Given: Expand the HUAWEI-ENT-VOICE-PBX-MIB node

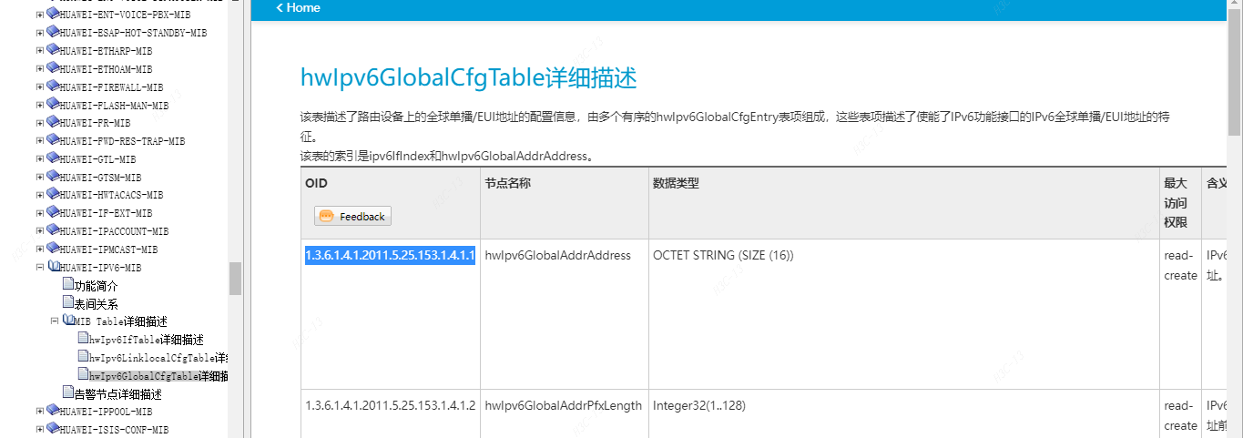Looking at the screenshot, I should click(40, 15).
